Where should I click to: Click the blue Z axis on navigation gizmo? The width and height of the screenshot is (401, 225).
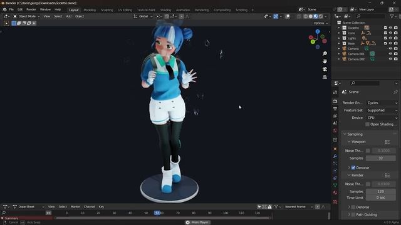click(318, 31)
